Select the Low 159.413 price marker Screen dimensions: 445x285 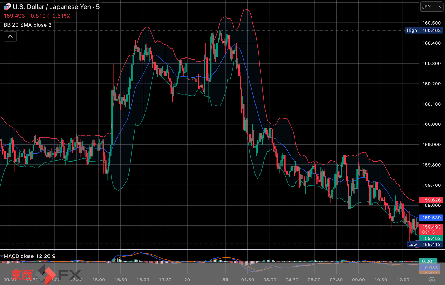pyautogui.click(x=425, y=245)
